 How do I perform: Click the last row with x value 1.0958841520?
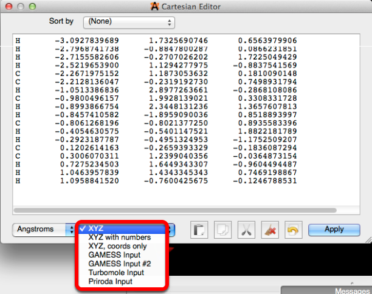click(158, 180)
